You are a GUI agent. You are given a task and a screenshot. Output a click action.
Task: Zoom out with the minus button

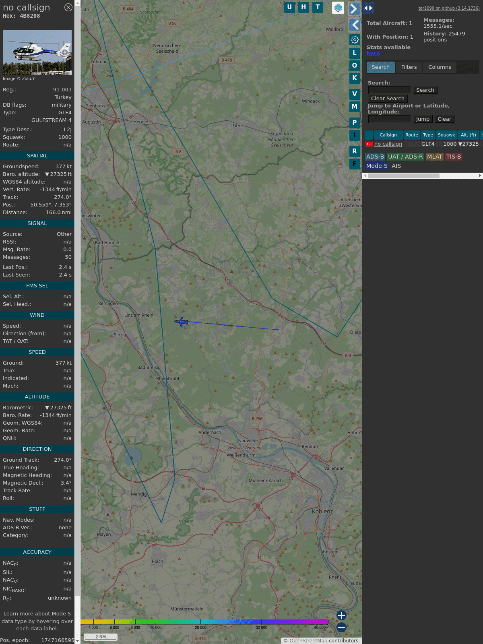tap(341, 627)
